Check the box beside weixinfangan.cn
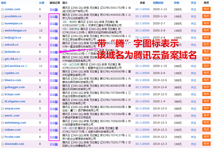 coord(2,30)
